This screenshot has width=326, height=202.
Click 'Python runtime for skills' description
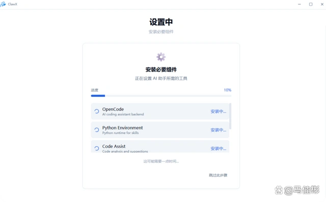[x=120, y=133]
